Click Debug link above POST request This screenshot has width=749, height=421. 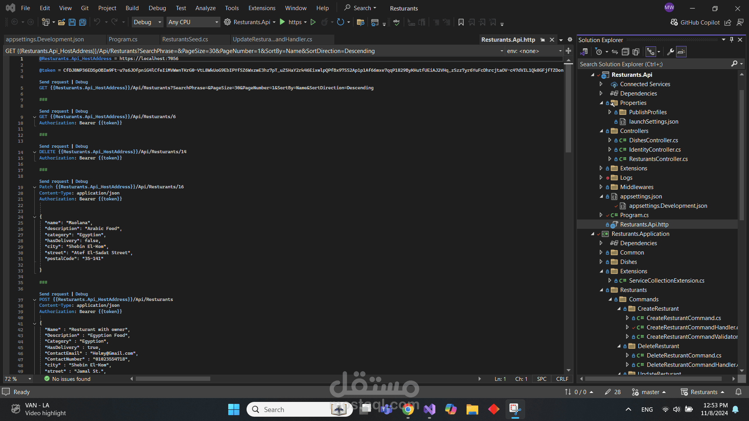pyautogui.click(x=82, y=294)
